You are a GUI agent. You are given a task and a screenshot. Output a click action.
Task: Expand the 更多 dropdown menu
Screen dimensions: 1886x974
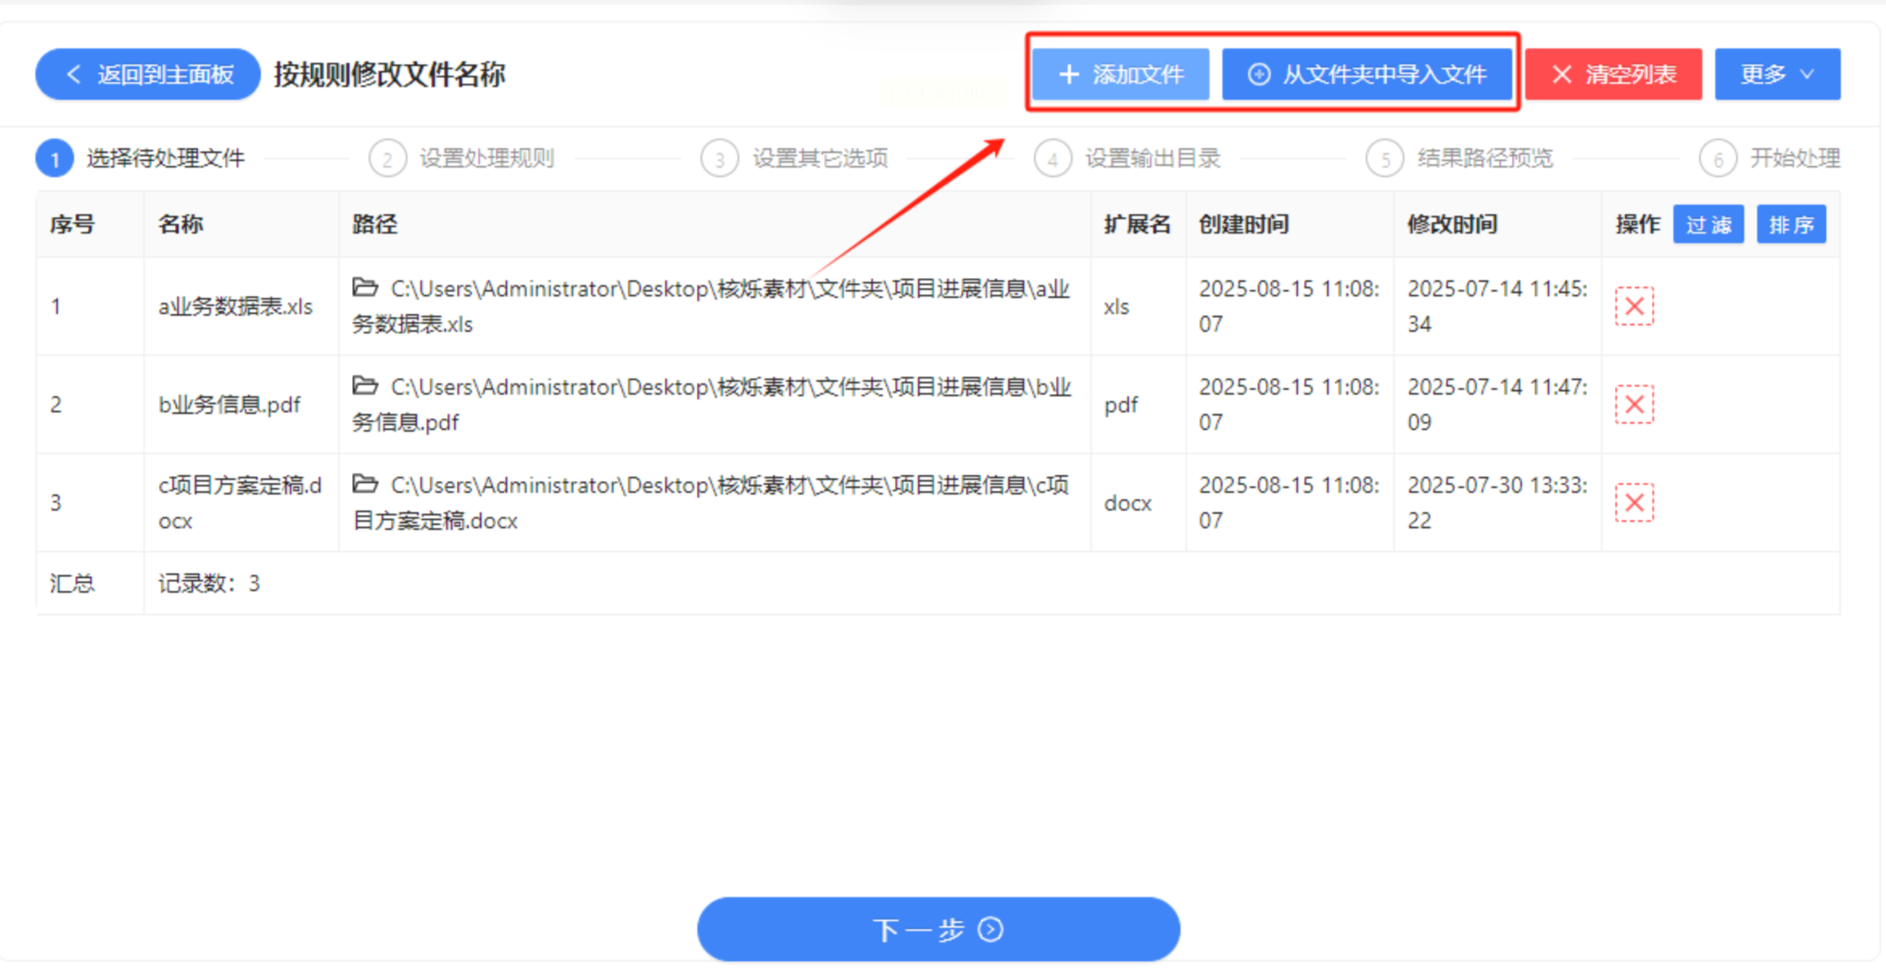tap(1777, 74)
